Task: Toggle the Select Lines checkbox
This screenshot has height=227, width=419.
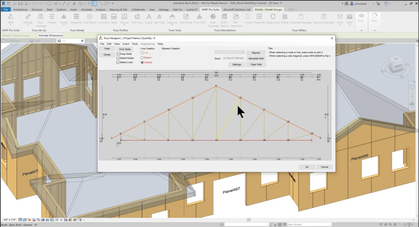Action: [118, 62]
